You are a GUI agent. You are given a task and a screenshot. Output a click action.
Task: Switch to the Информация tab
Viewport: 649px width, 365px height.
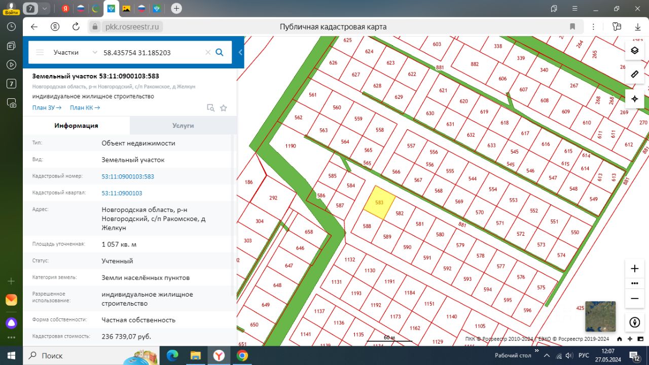point(76,126)
